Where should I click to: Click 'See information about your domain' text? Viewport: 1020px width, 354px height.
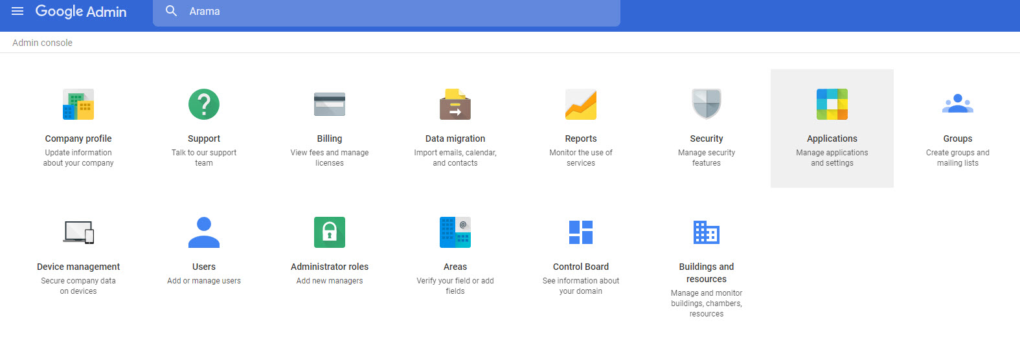(x=581, y=286)
